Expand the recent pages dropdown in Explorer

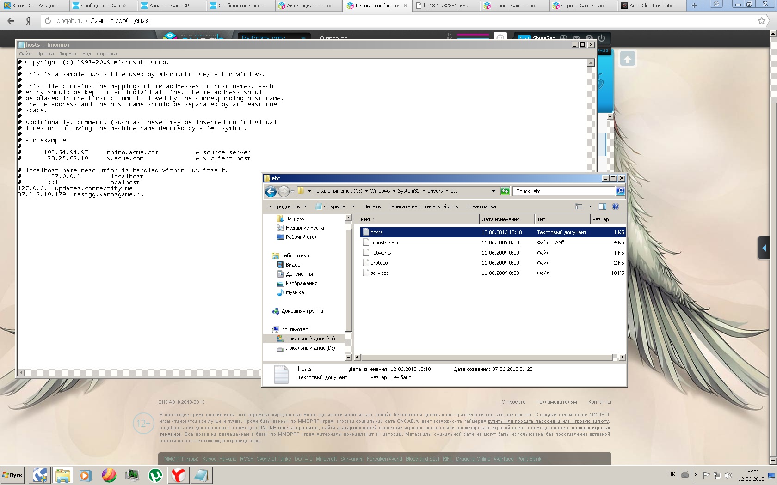click(292, 192)
